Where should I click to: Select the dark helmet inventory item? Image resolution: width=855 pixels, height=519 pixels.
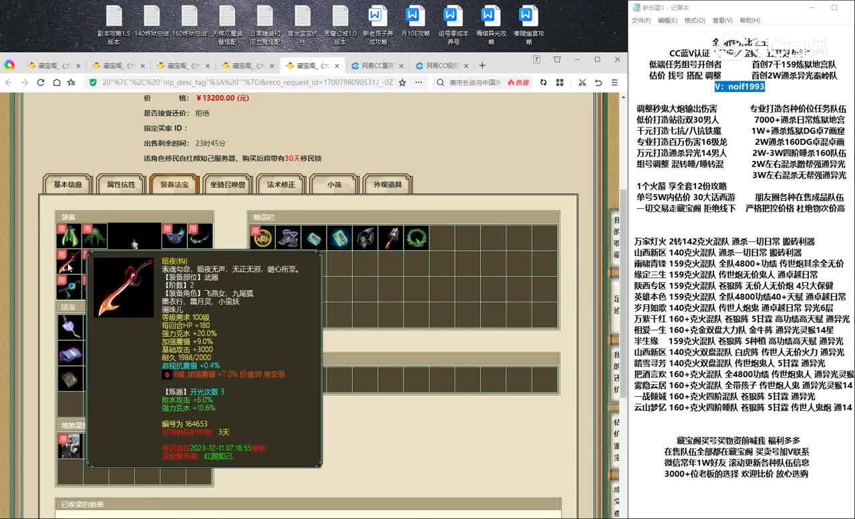pyautogui.click(x=365, y=237)
